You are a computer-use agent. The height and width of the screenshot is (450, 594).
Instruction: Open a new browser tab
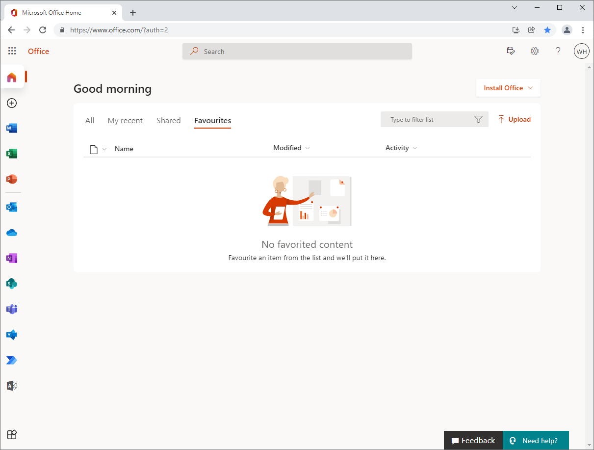click(133, 13)
